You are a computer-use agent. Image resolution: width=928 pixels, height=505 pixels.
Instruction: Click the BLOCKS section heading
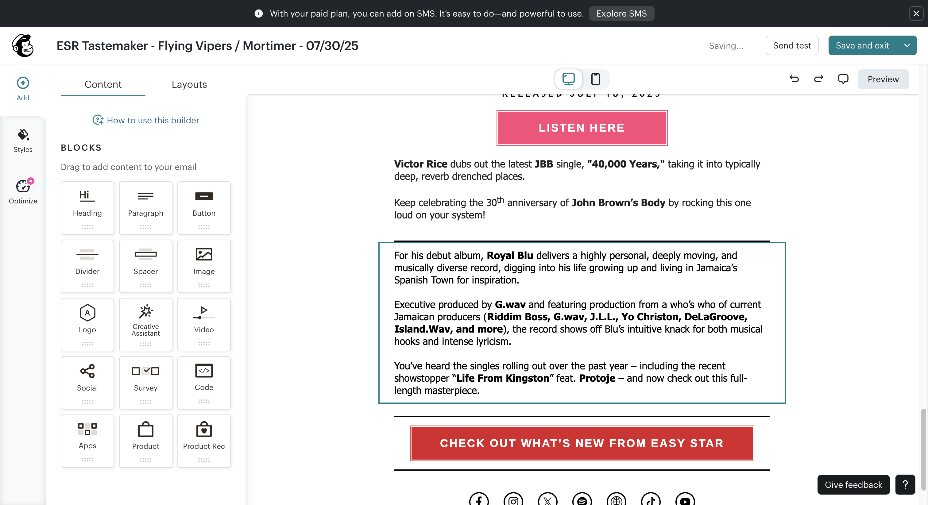click(x=81, y=148)
